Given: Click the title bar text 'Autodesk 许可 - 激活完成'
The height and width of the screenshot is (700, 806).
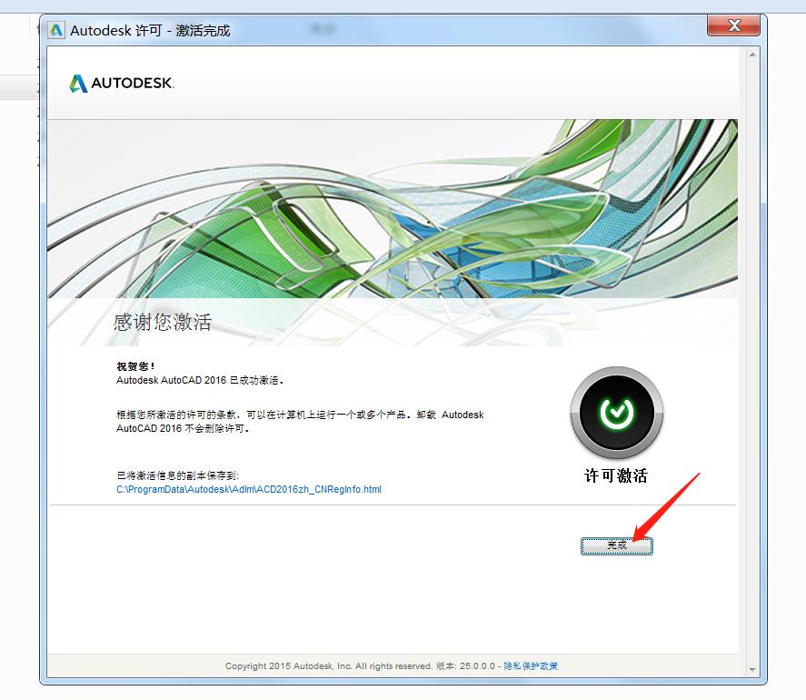Looking at the screenshot, I should pyautogui.click(x=151, y=30).
